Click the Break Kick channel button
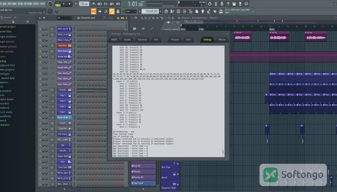Image resolution: width=337 pixels, height=192 pixels. point(64,57)
